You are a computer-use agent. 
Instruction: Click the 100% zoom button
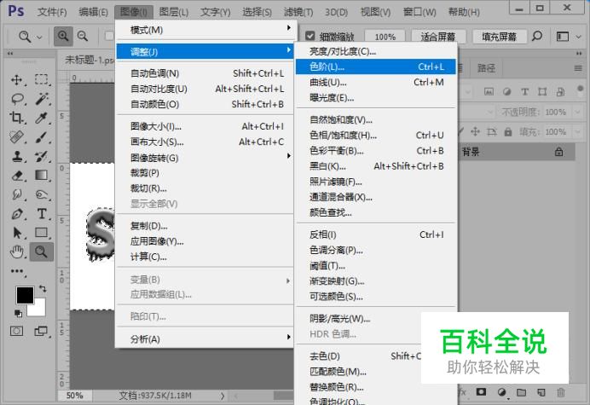point(385,37)
